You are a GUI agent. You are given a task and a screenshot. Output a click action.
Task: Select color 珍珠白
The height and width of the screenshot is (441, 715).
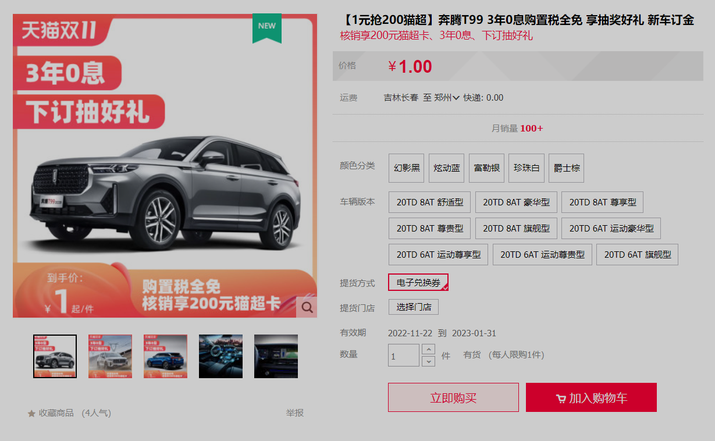[527, 168]
